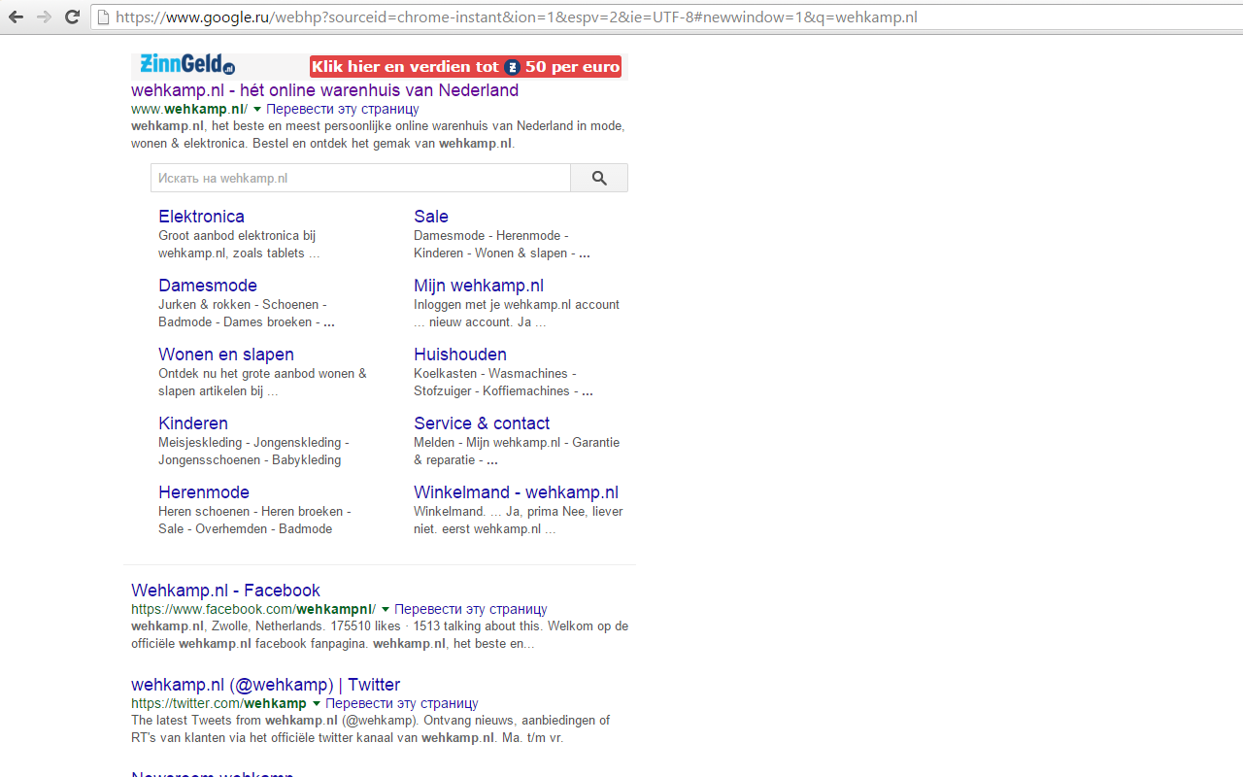Open the 'wehkamp.nl (@wehkamp) | Twitter' result
The height and width of the screenshot is (777, 1243).
click(x=265, y=685)
